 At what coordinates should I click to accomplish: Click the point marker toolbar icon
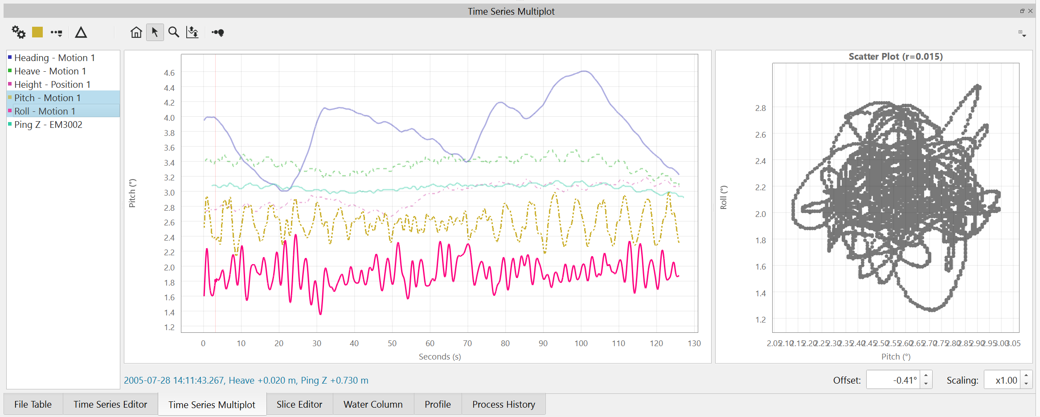[218, 33]
